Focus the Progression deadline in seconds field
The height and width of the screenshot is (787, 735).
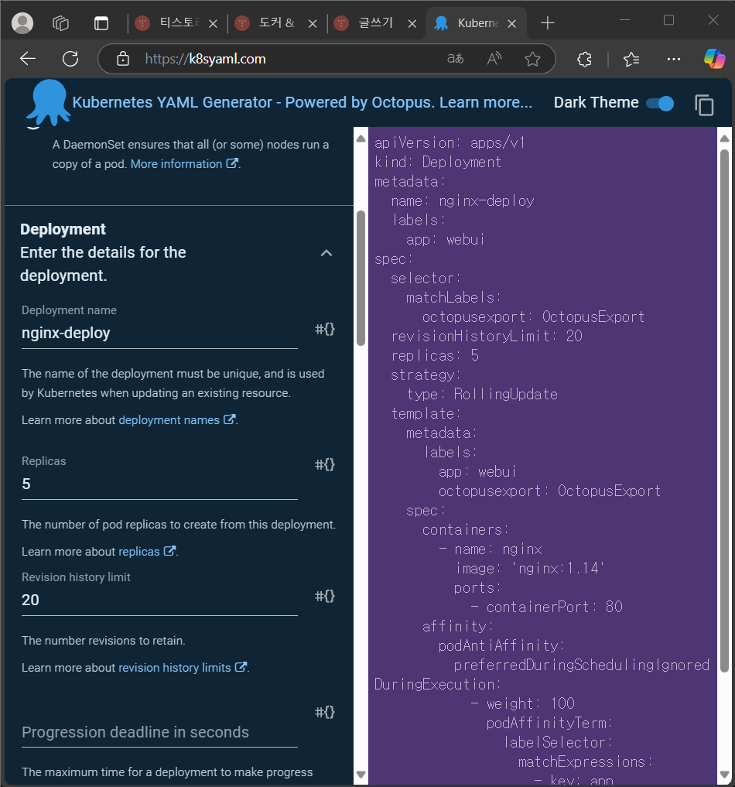coord(159,732)
